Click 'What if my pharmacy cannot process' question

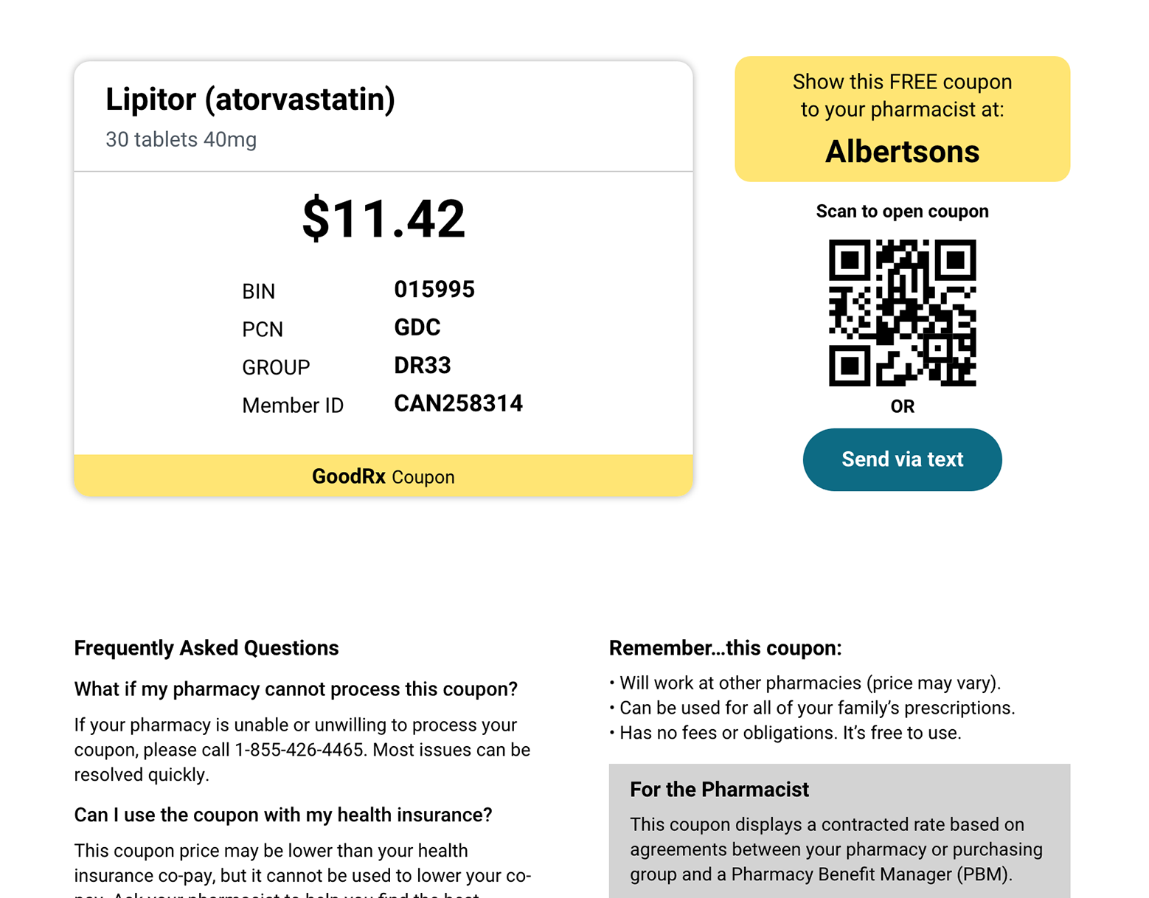point(296,689)
